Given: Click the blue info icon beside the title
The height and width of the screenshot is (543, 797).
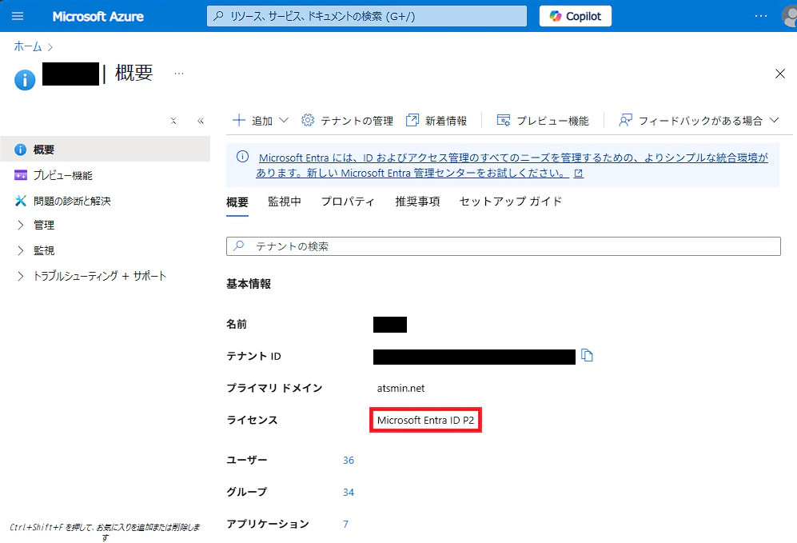Looking at the screenshot, I should pyautogui.click(x=25, y=80).
